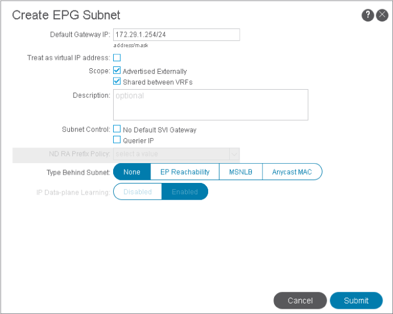
Task: Click the Description text area
Action: [210, 105]
